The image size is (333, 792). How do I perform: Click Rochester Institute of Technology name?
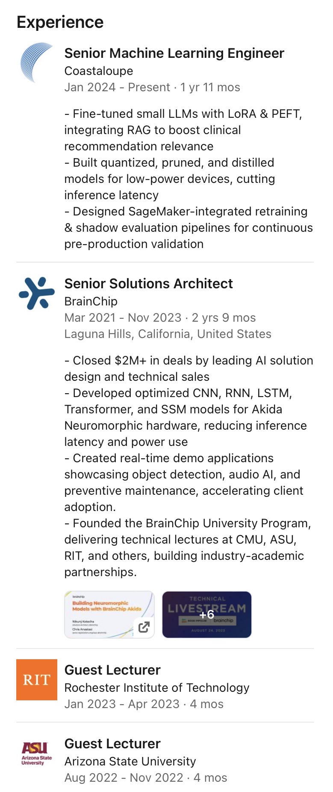(156, 688)
